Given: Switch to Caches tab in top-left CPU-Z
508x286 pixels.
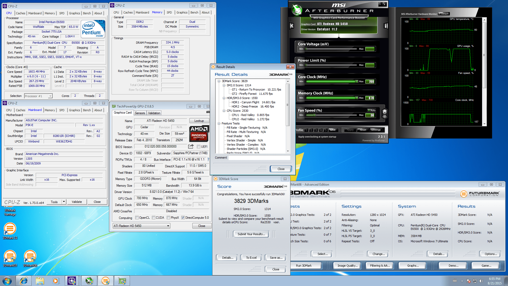Looking at the screenshot, I should pyautogui.click(x=20, y=13).
